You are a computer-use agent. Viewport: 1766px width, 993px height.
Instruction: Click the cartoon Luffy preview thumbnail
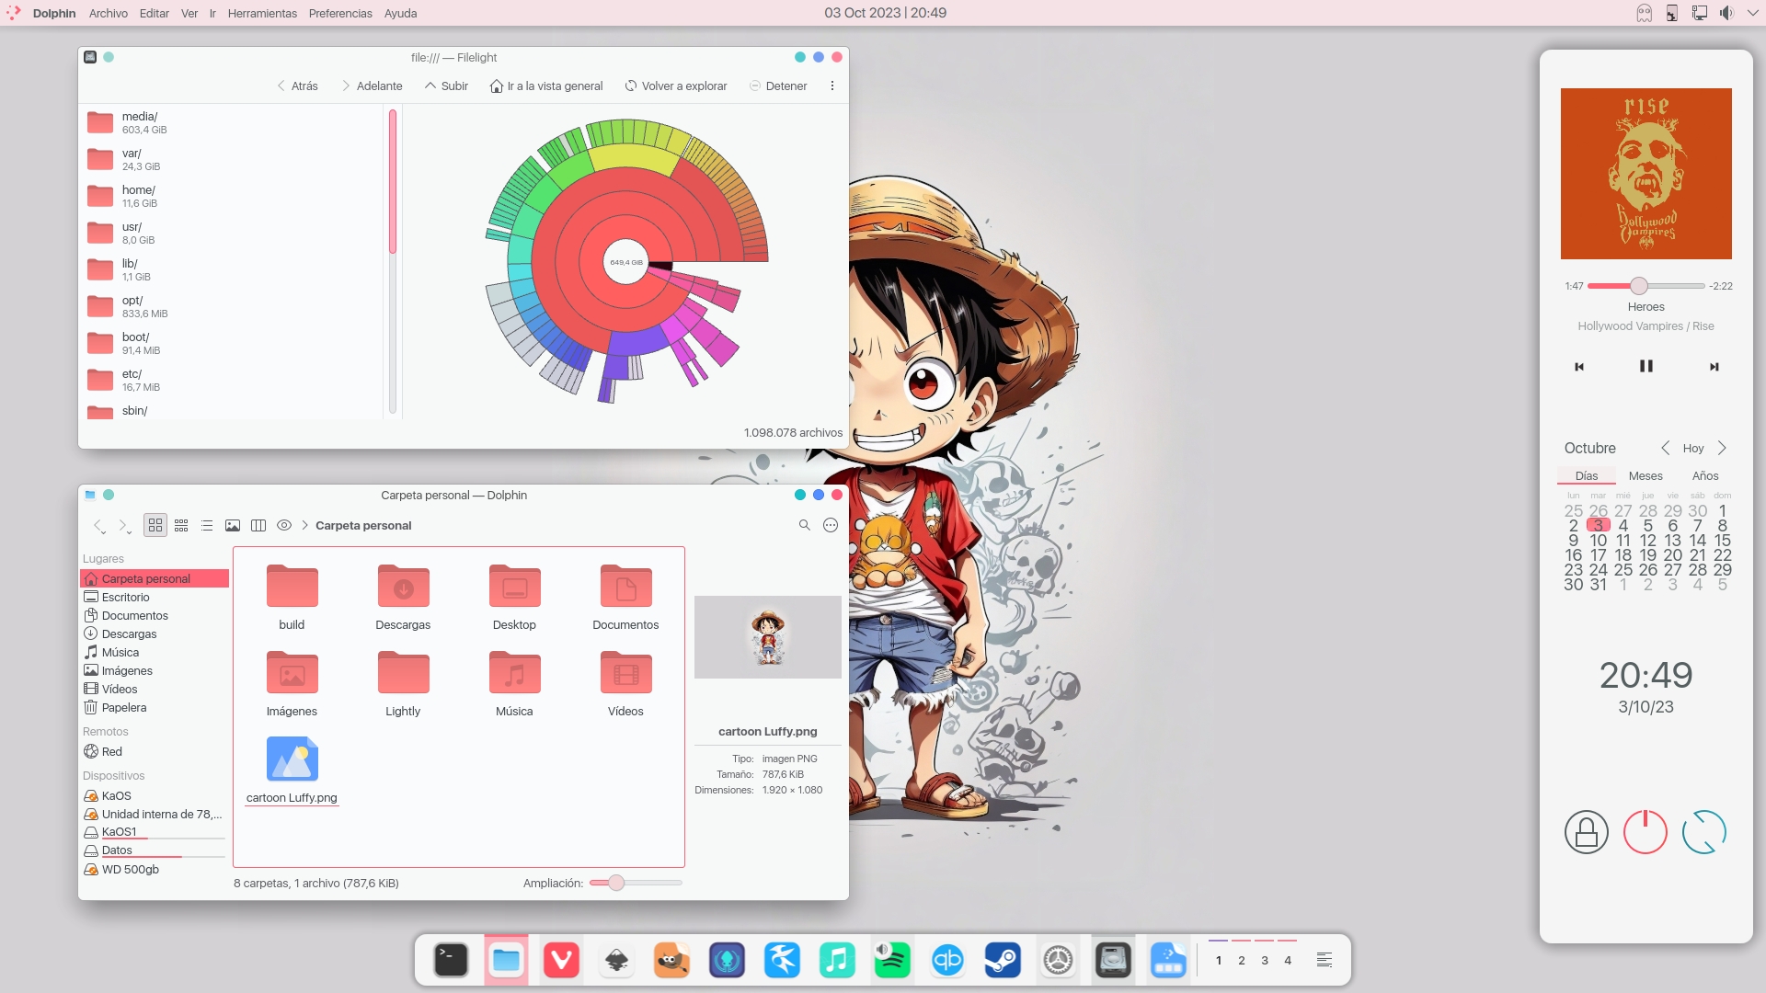click(x=768, y=637)
